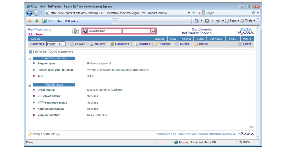The height and width of the screenshot is (152, 281).
Task: Click the edit pencil icon next to Shirley Forster
Action: click(59, 134)
